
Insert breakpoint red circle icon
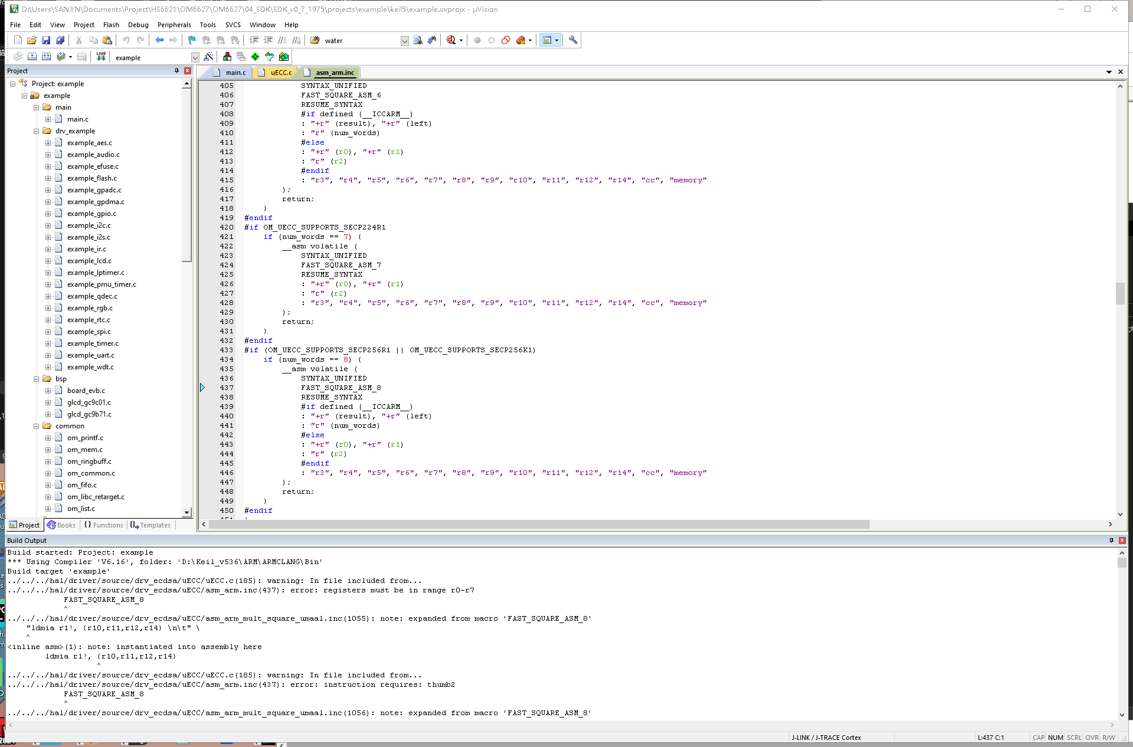click(x=477, y=40)
